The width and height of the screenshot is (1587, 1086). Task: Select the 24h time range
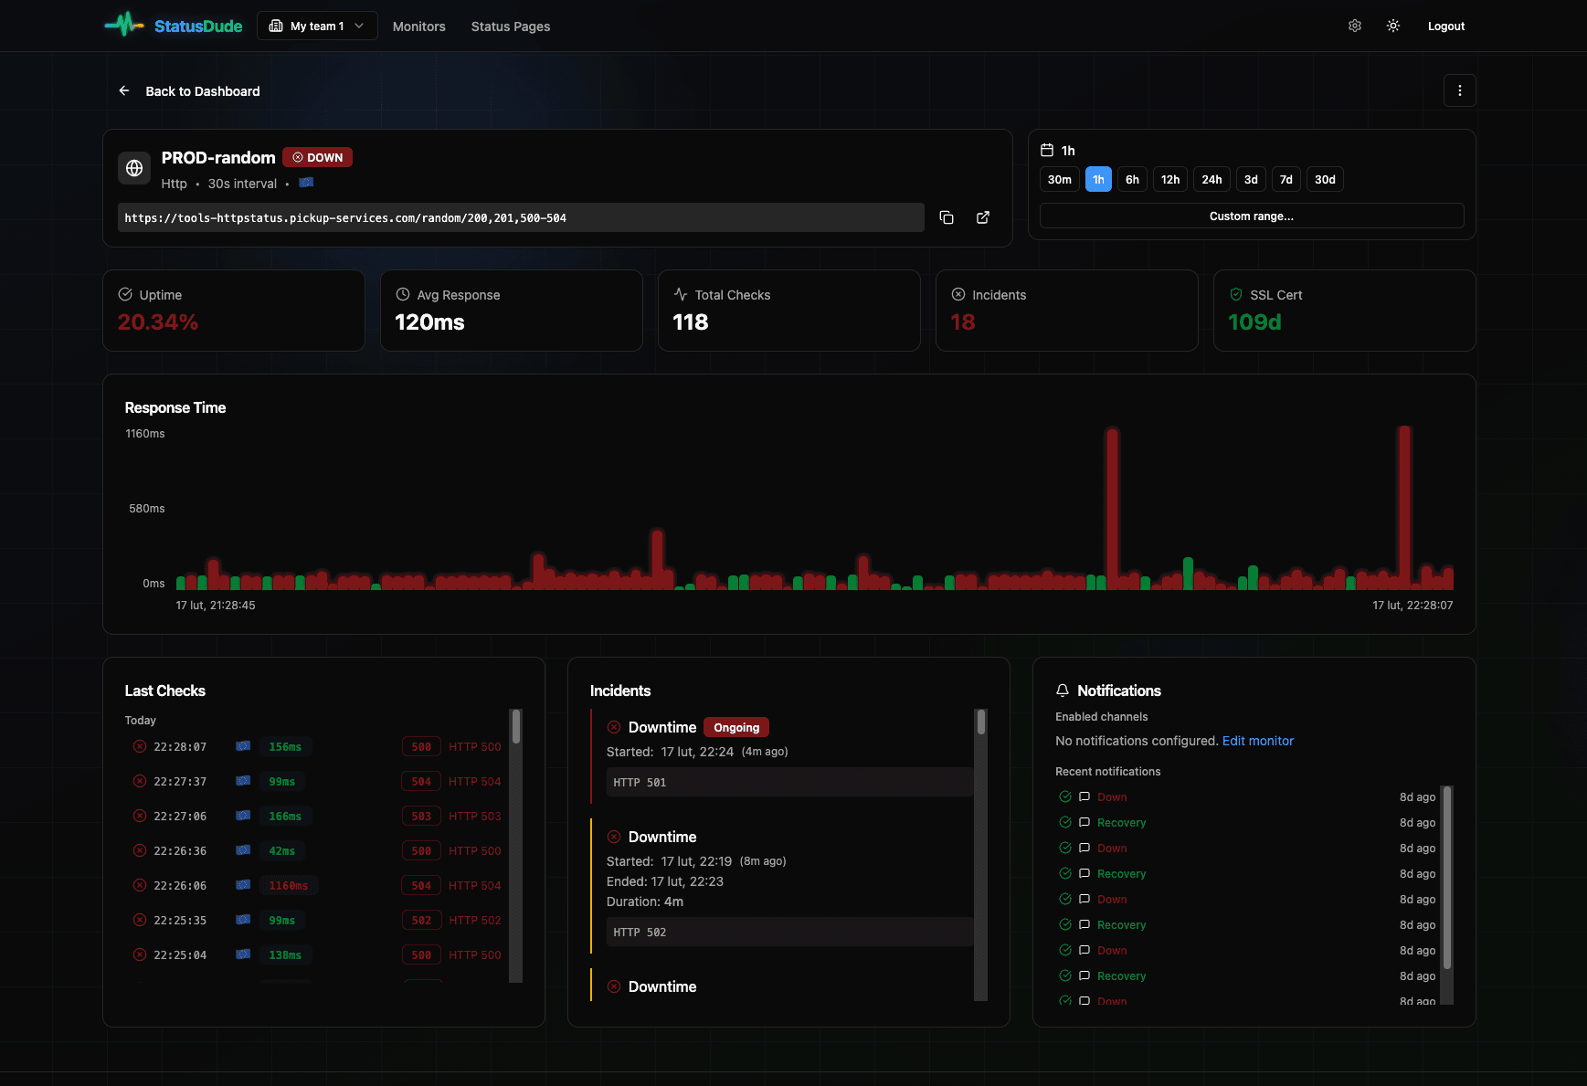pyautogui.click(x=1211, y=179)
